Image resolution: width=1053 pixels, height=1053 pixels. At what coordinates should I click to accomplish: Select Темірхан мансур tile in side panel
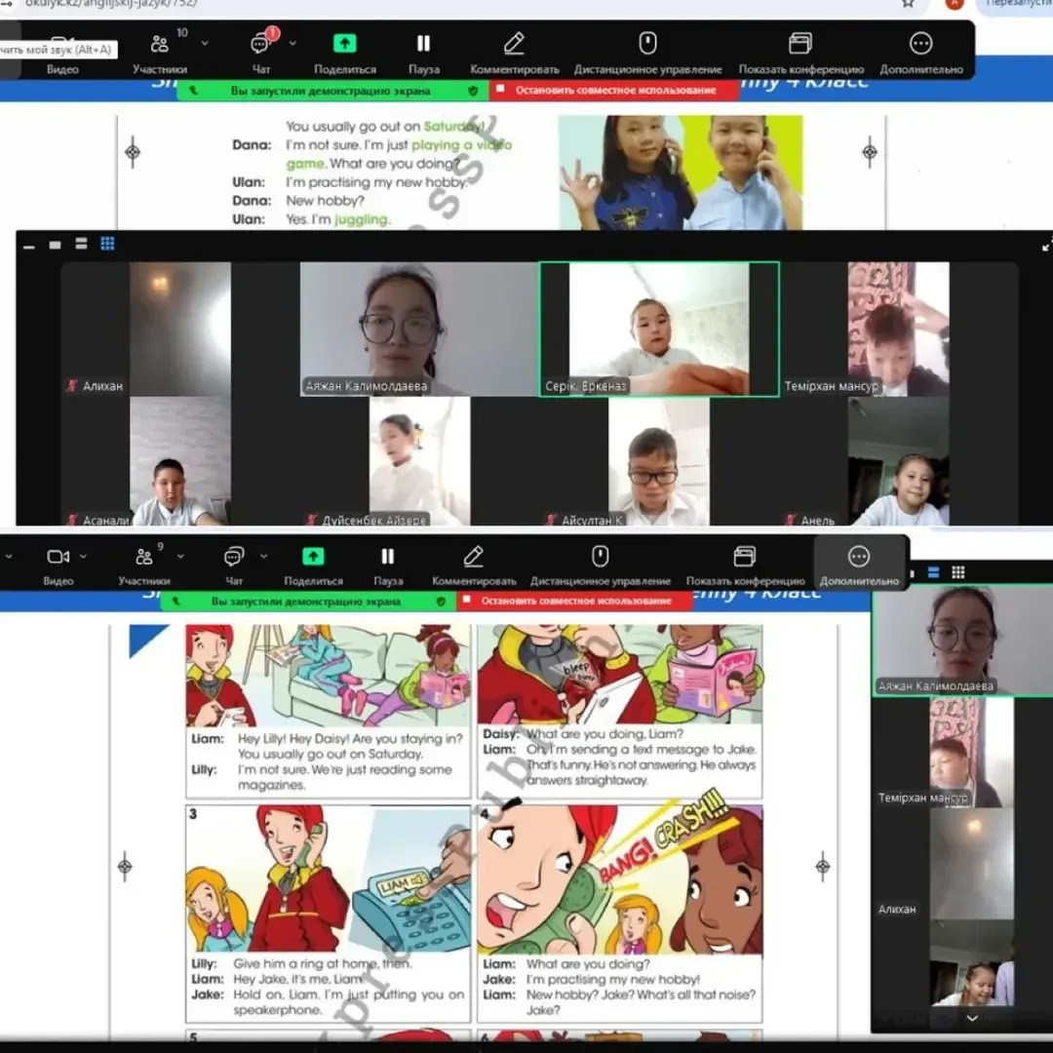point(963,752)
